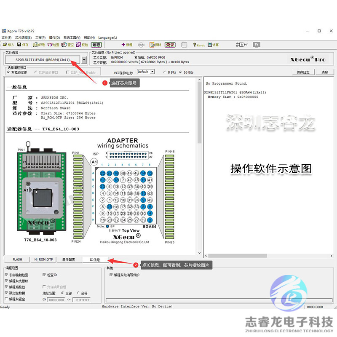Click the 自动识别 auto-detect toolbar icon
Screen dimensions: 337x337
tap(39, 45)
